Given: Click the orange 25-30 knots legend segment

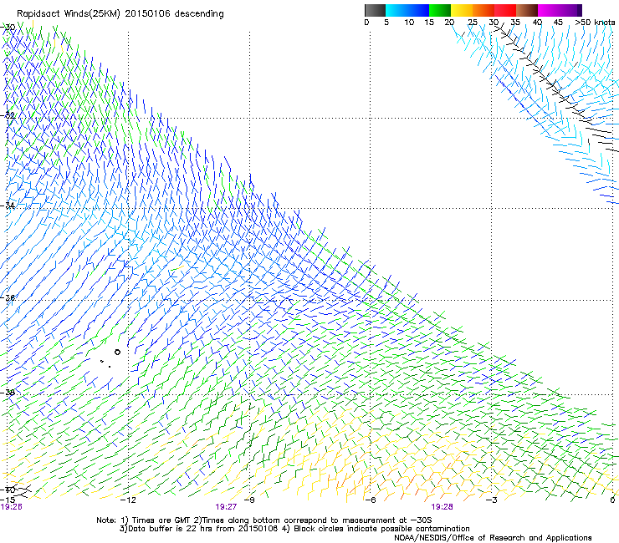Looking at the screenshot, I should coord(483,10).
